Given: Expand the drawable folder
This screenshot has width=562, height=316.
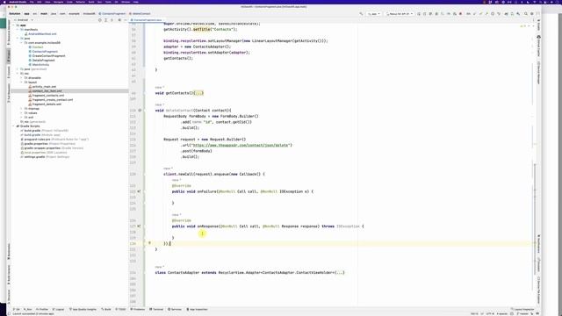Looking at the screenshot, I should (x=21, y=78).
